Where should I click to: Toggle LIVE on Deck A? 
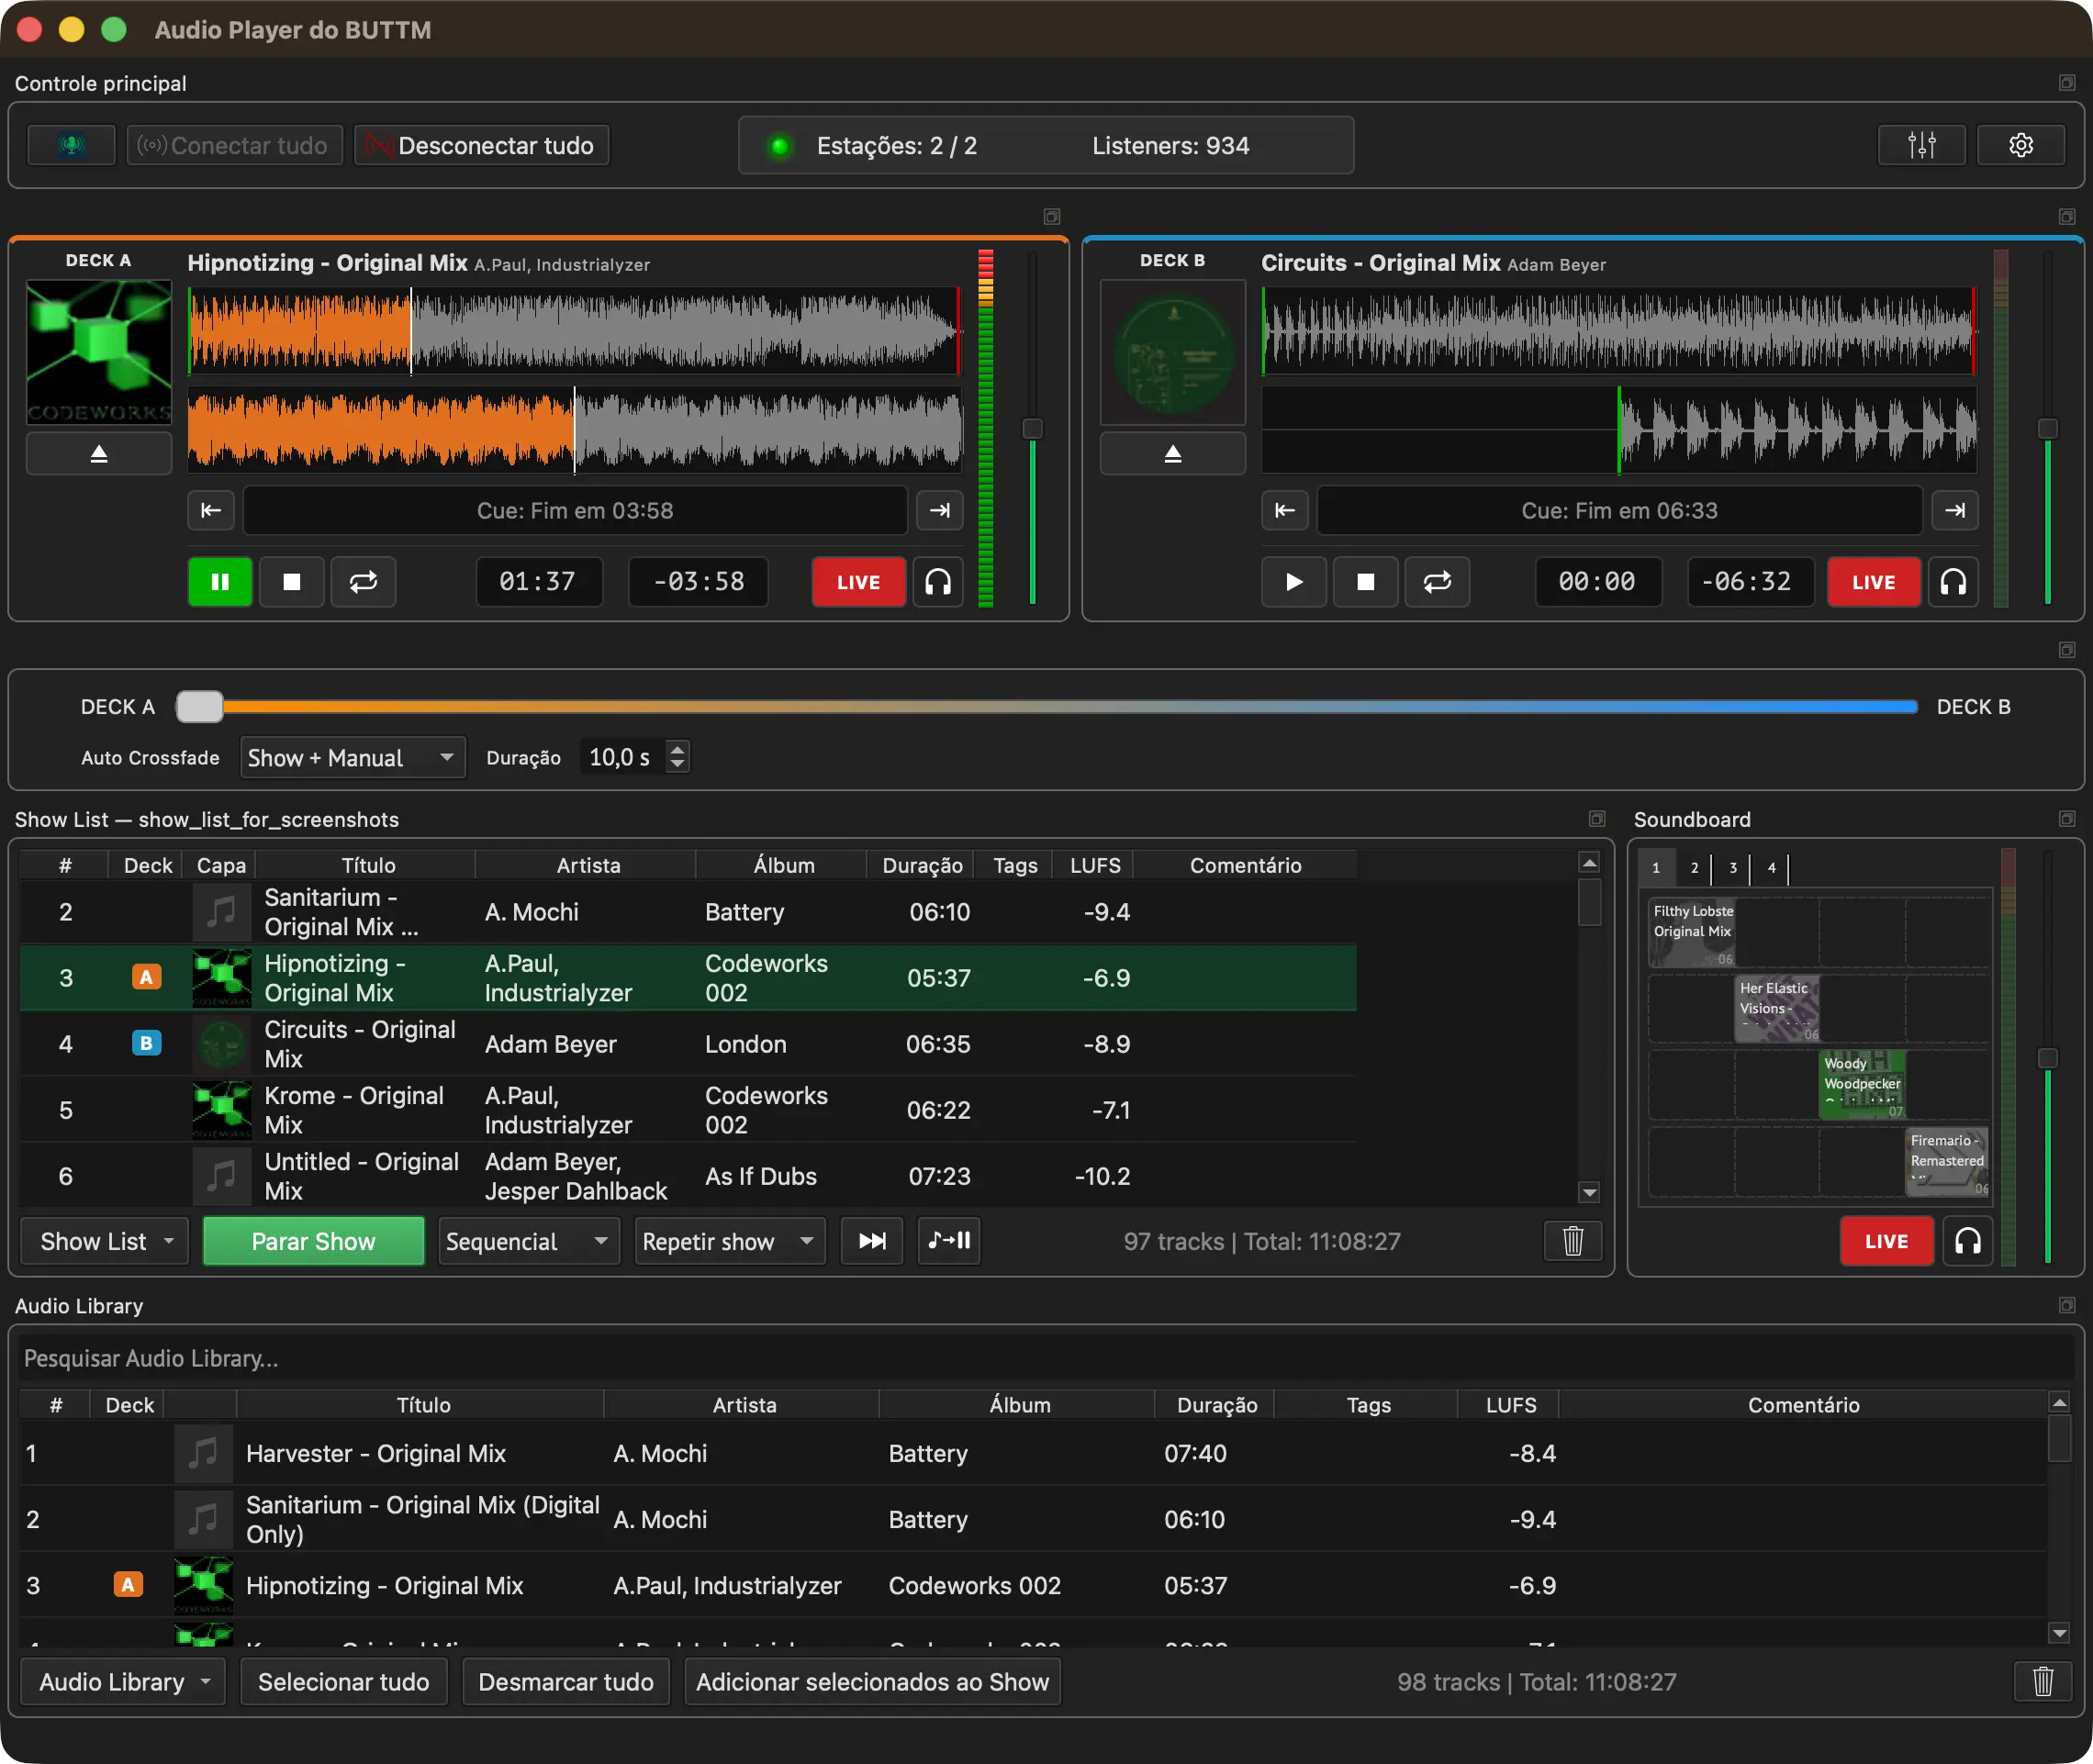coord(859,582)
